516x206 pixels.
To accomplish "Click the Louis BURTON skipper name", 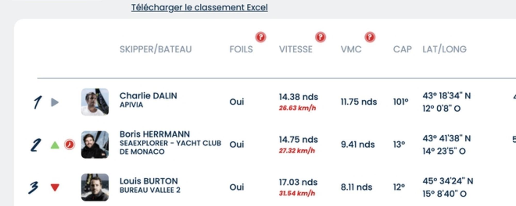I will 149,181.
